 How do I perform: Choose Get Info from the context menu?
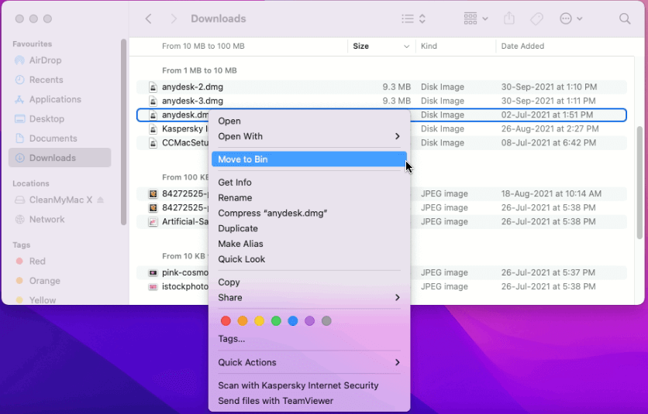[309, 183]
